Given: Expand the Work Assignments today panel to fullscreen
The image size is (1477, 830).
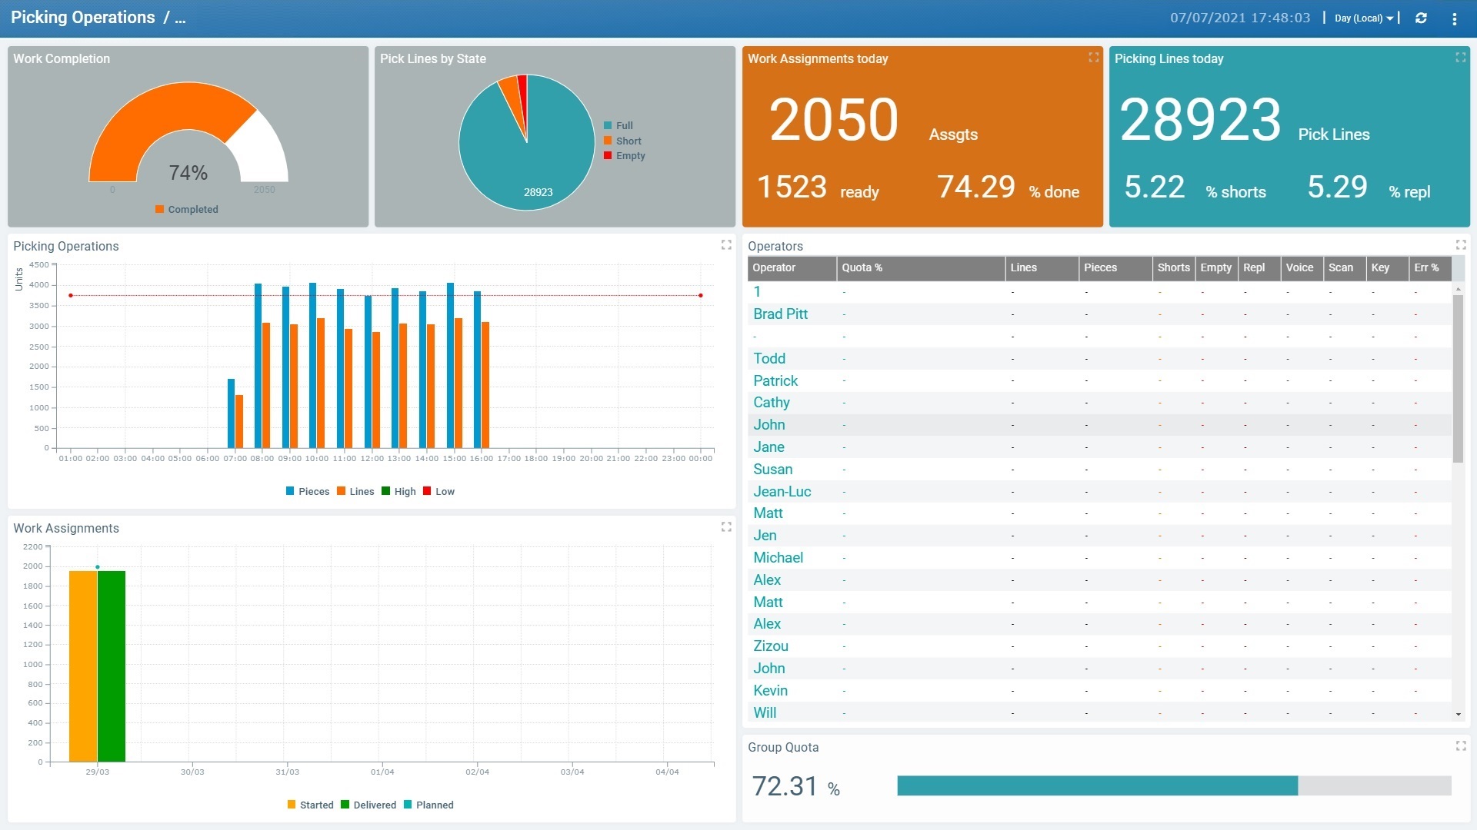Looking at the screenshot, I should coord(1093,57).
